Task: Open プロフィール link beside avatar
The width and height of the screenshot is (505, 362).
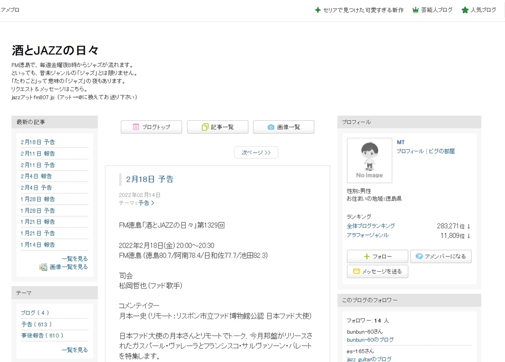Action: [x=410, y=151]
